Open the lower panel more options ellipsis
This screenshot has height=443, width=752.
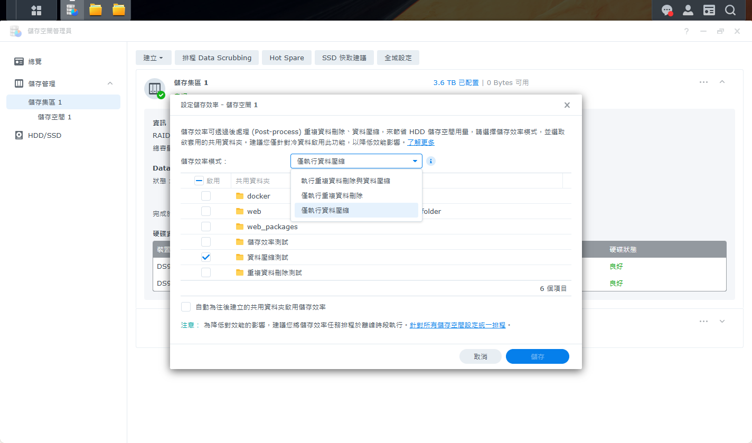(704, 321)
